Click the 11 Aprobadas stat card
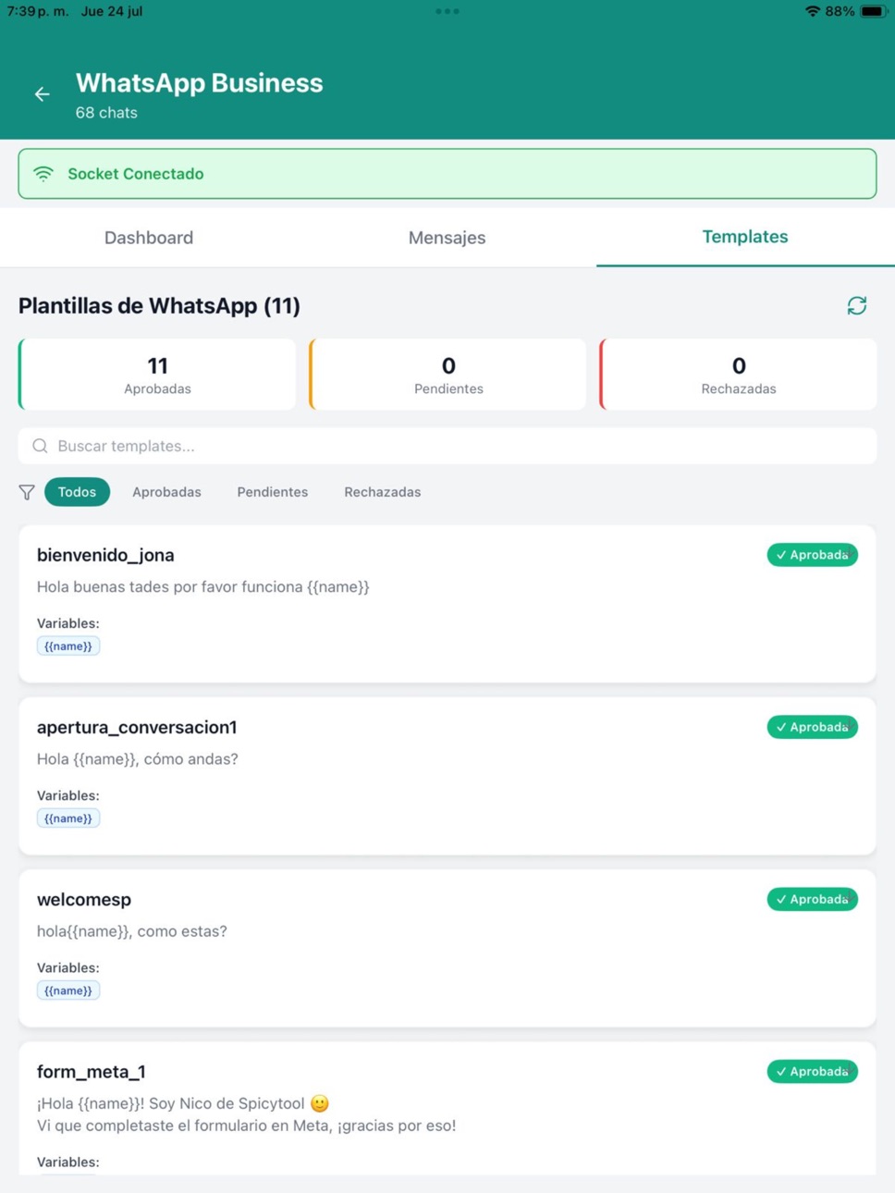 (x=157, y=375)
